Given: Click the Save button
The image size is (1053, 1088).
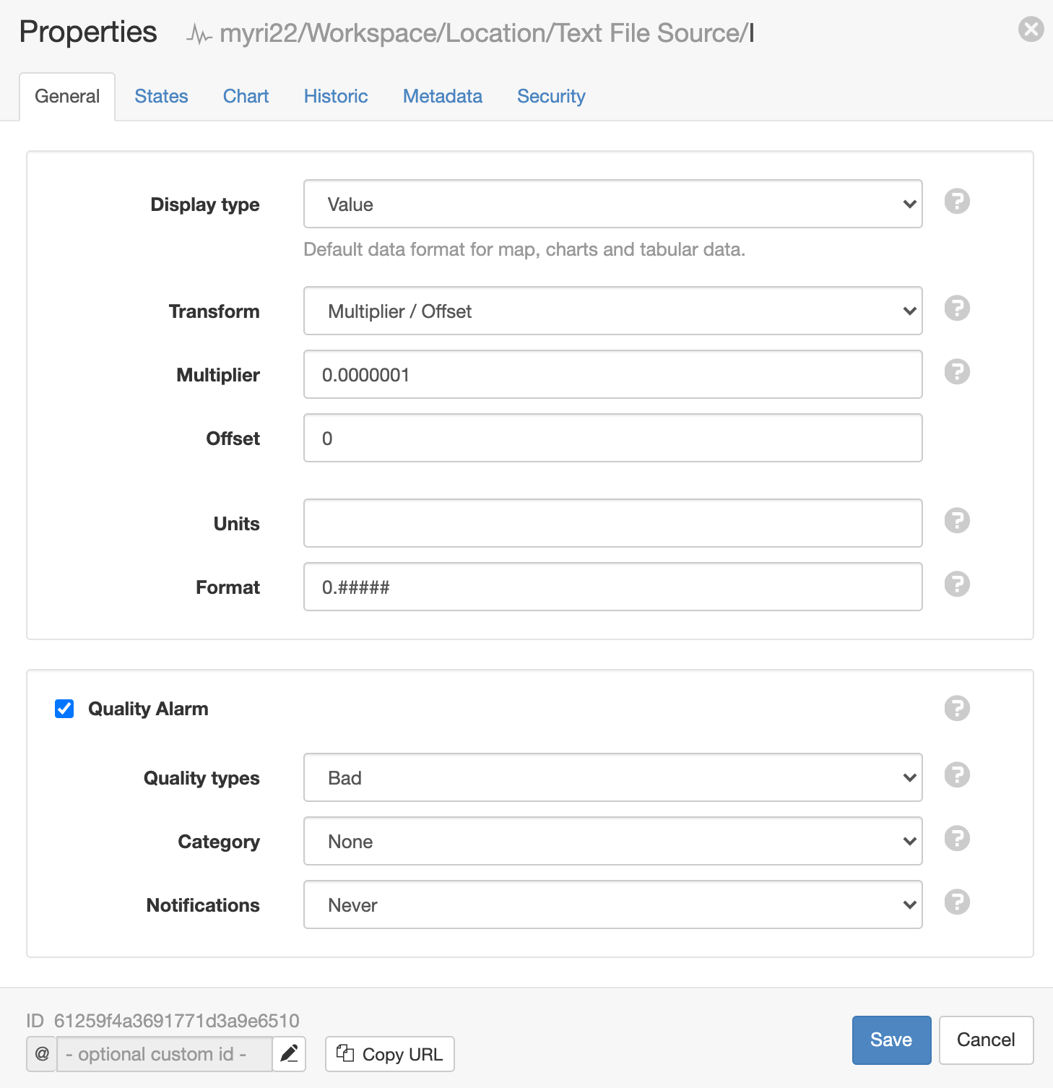Looking at the screenshot, I should point(891,1040).
